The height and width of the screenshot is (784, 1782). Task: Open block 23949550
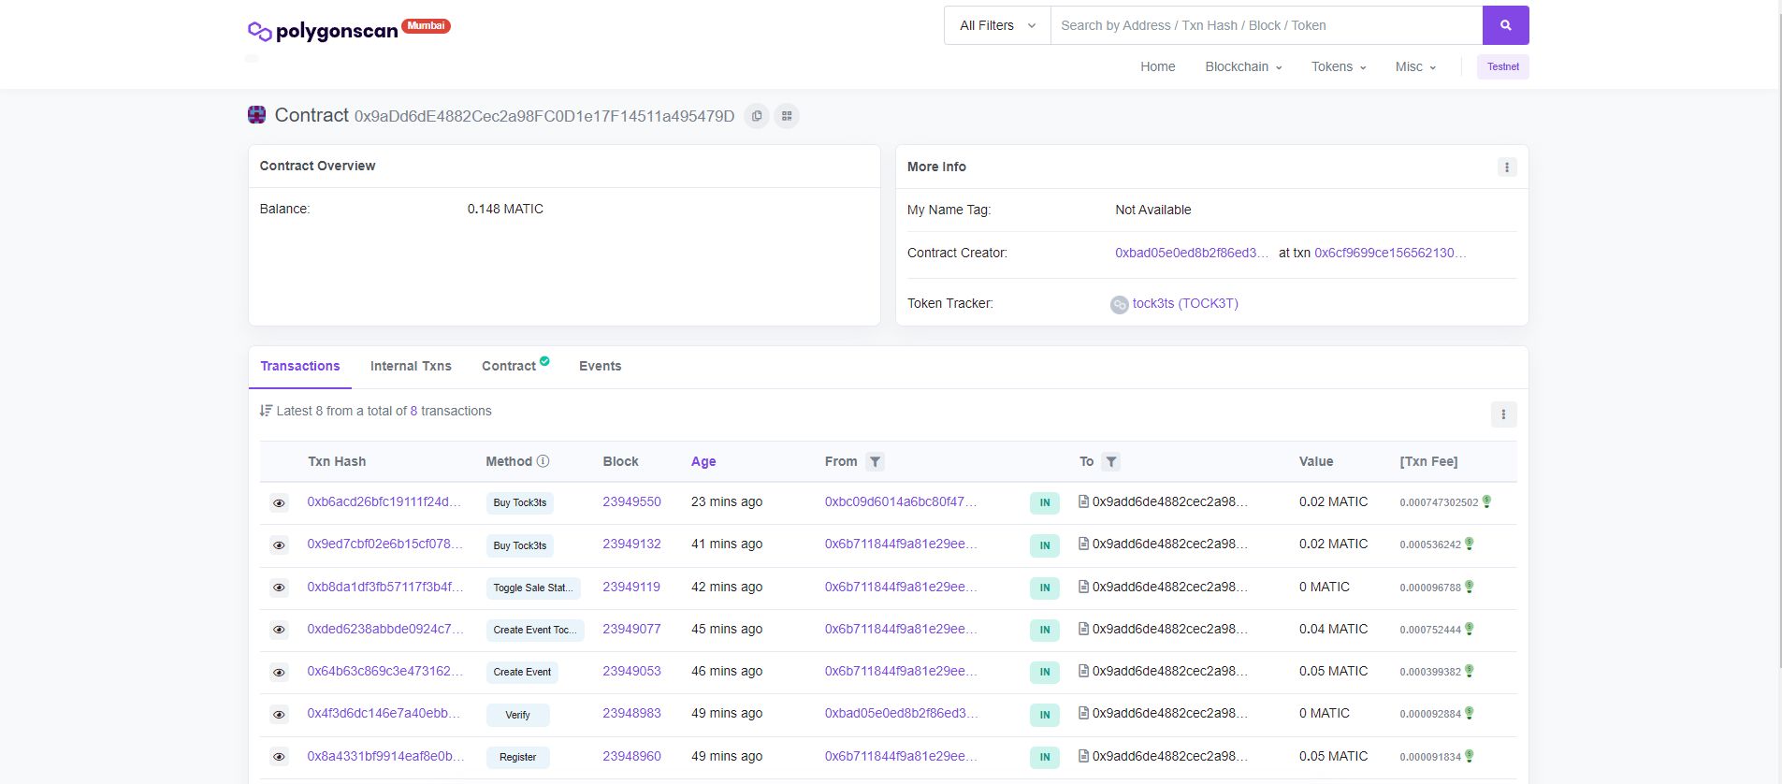point(631,501)
